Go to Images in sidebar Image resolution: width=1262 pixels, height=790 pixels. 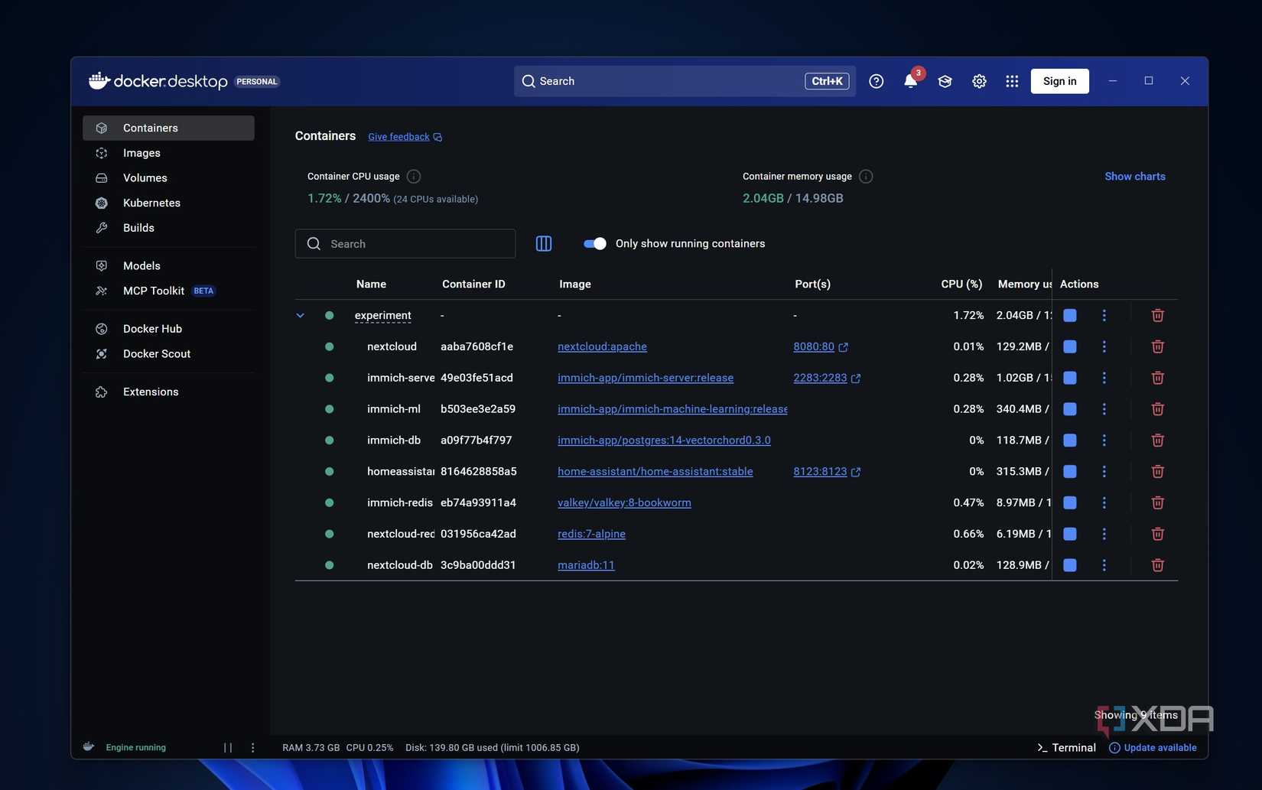(x=168, y=153)
